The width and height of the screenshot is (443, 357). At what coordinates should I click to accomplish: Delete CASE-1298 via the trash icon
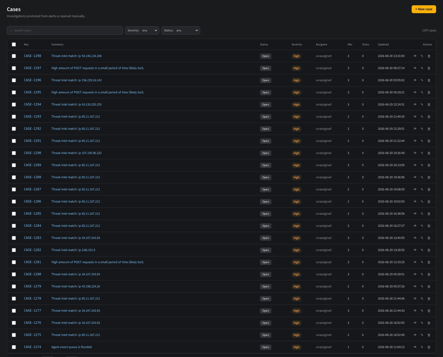click(429, 56)
